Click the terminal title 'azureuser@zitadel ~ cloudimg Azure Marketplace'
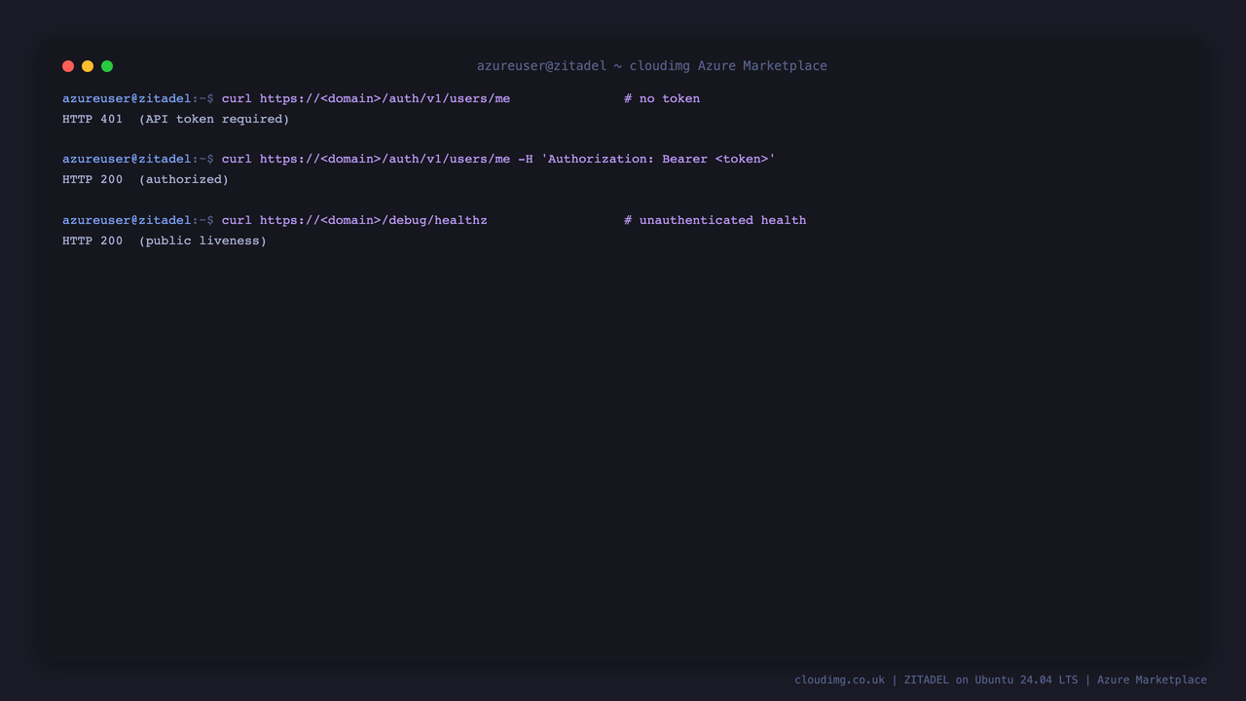 point(652,66)
